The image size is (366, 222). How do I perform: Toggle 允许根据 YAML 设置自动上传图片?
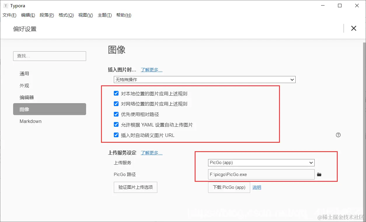click(x=116, y=124)
